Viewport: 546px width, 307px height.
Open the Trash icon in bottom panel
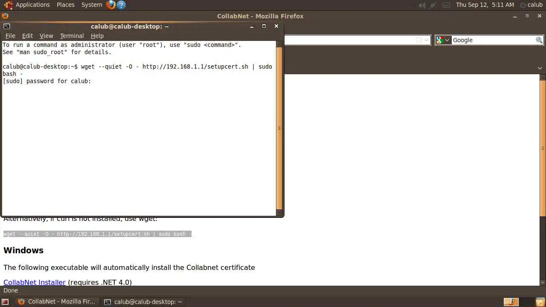coord(540,301)
